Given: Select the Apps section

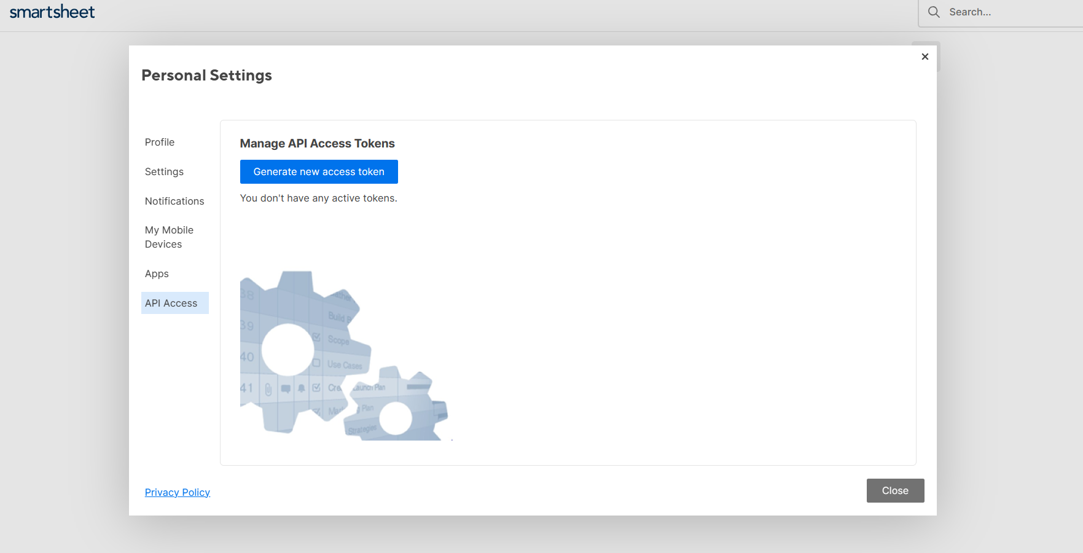Looking at the screenshot, I should 157,273.
